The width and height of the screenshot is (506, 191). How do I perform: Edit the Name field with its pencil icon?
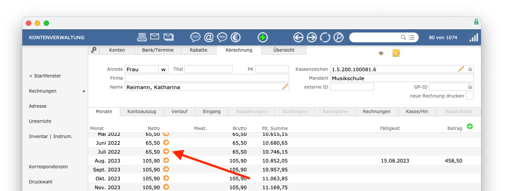[x=285, y=87]
